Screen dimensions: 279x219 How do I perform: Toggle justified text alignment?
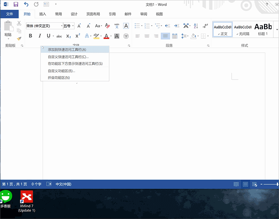point(165,36)
